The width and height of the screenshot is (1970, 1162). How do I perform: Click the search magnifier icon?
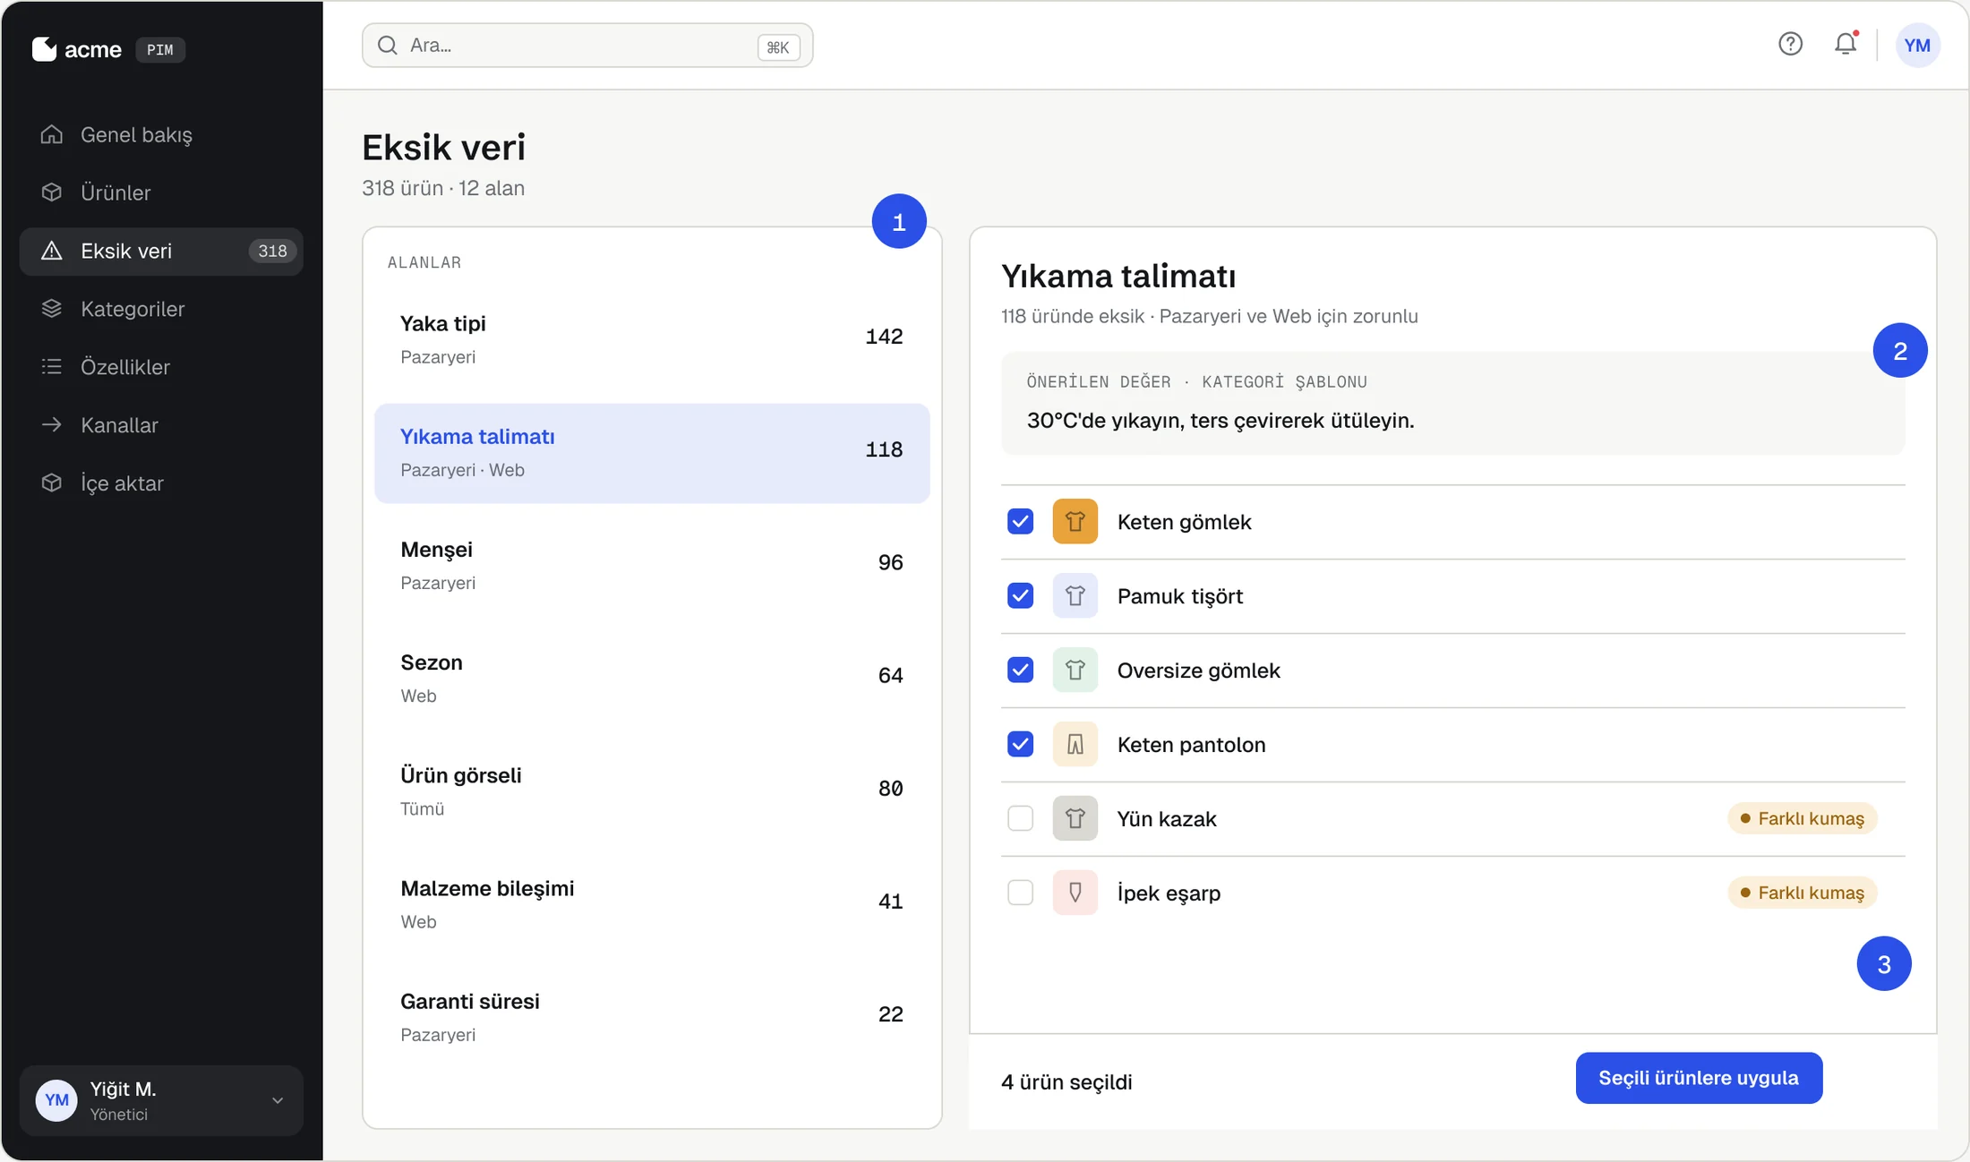pos(387,46)
